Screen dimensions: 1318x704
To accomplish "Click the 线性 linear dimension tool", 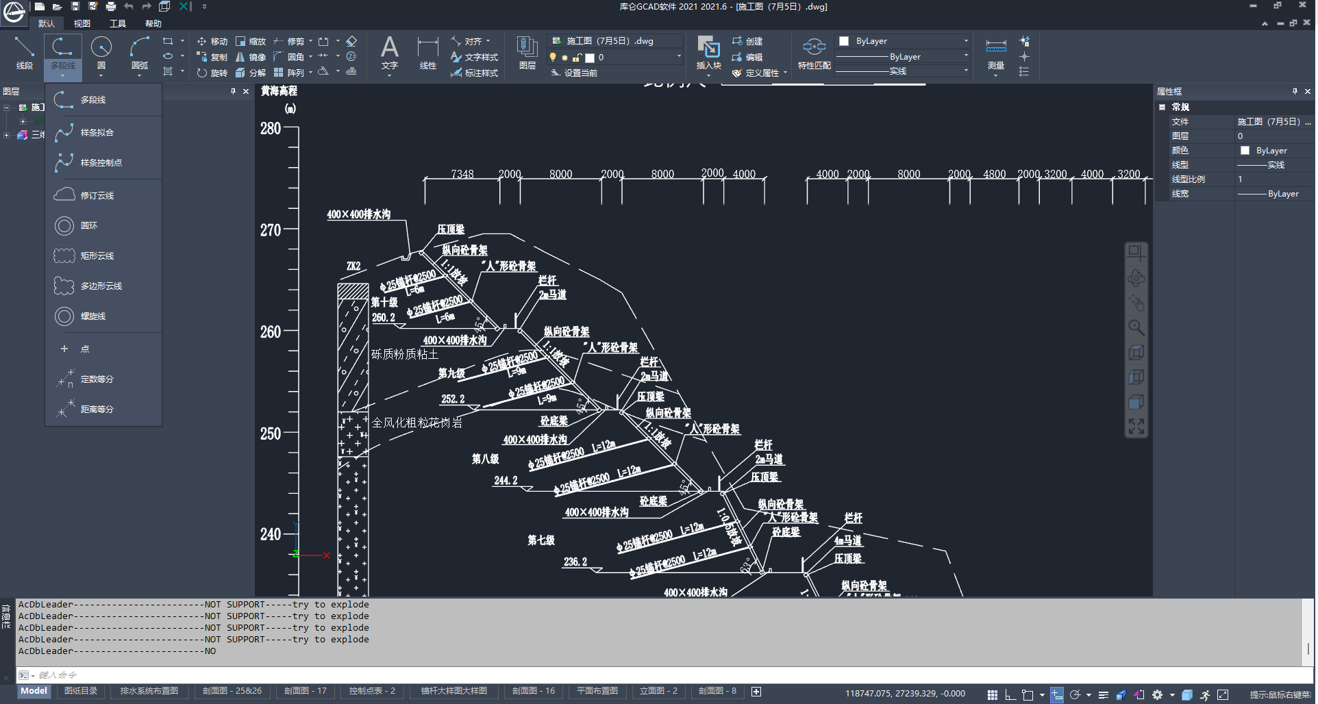I will click(428, 53).
